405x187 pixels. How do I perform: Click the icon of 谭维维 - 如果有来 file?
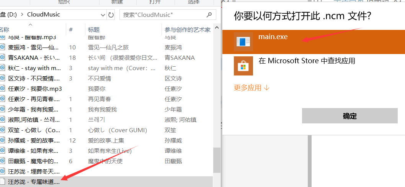point(2,151)
